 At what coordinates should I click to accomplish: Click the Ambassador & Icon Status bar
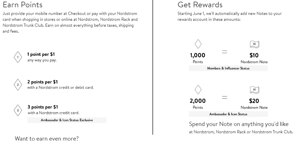point(228,114)
